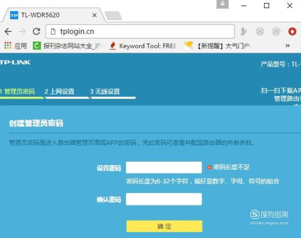
Task: Click the red upload-arrow extension icon
Action: [292, 32]
